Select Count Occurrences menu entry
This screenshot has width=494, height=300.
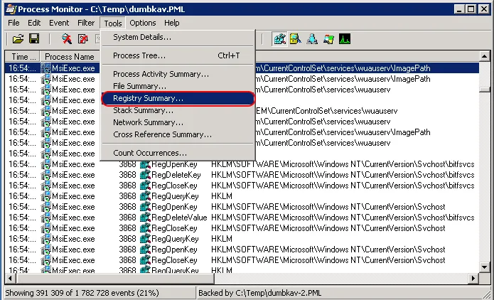click(x=150, y=153)
